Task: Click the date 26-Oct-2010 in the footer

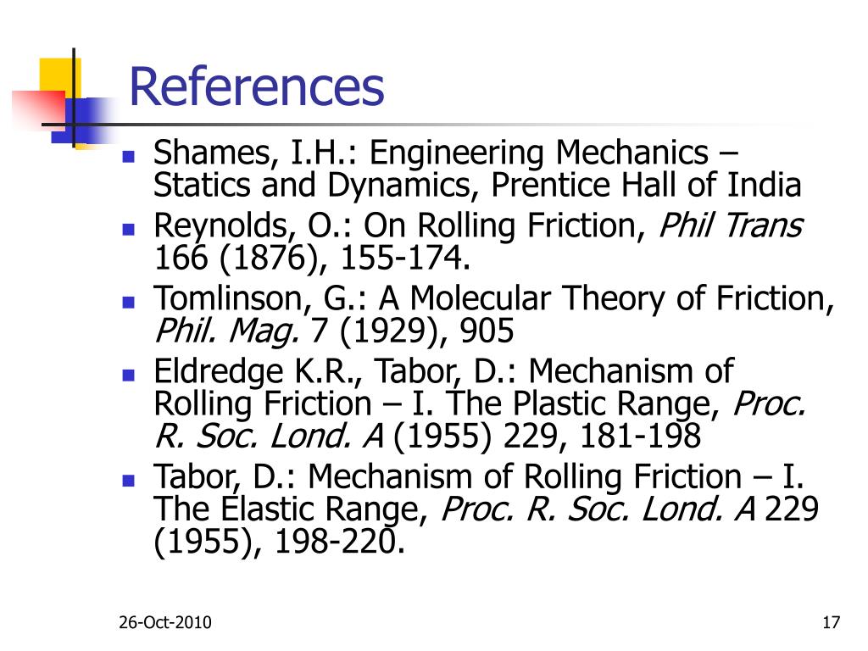Action: pyautogui.click(x=165, y=622)
